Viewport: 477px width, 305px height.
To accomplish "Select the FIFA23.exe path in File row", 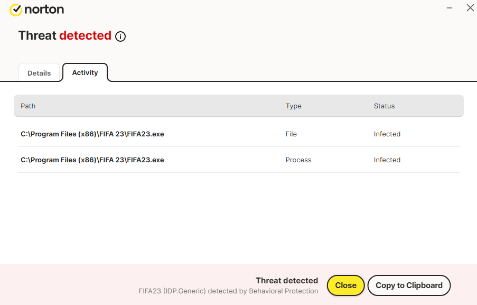I will click(x=92, y=134).
